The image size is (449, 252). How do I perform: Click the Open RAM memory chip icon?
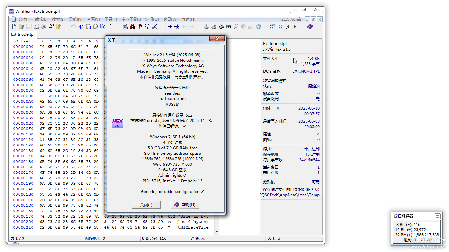(x=221, y=27)
